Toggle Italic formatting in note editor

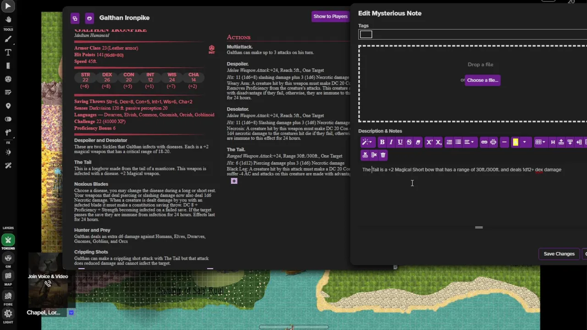391,142
